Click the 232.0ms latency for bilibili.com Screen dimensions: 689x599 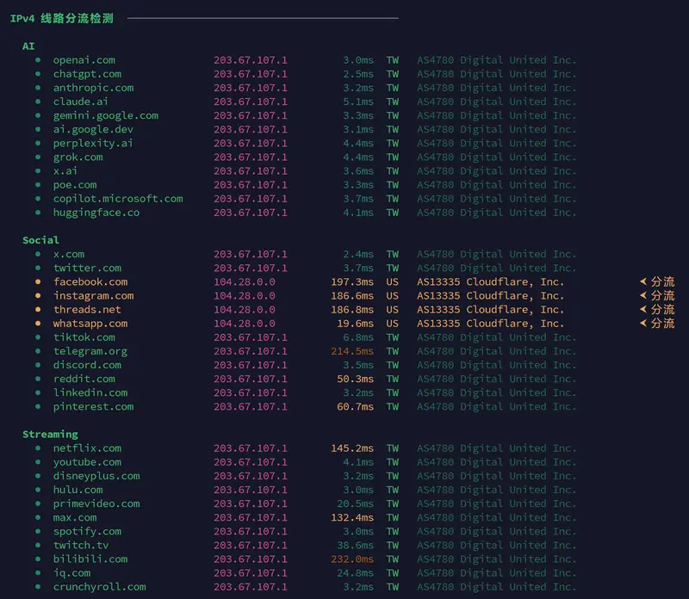[352, 559]
